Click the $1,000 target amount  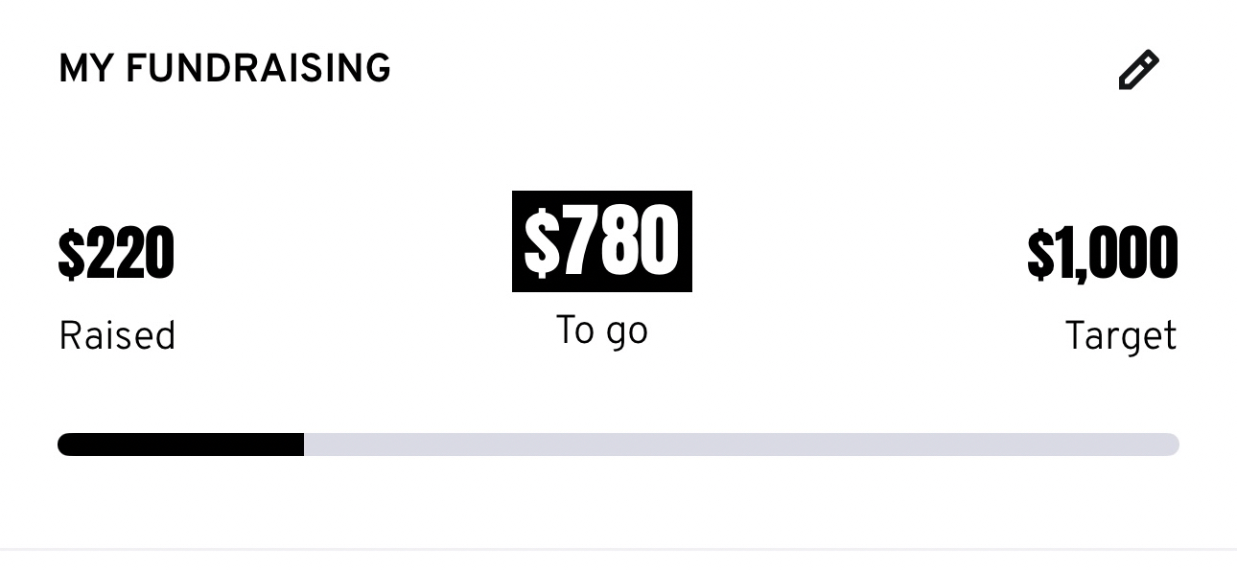pos(1102,254)
